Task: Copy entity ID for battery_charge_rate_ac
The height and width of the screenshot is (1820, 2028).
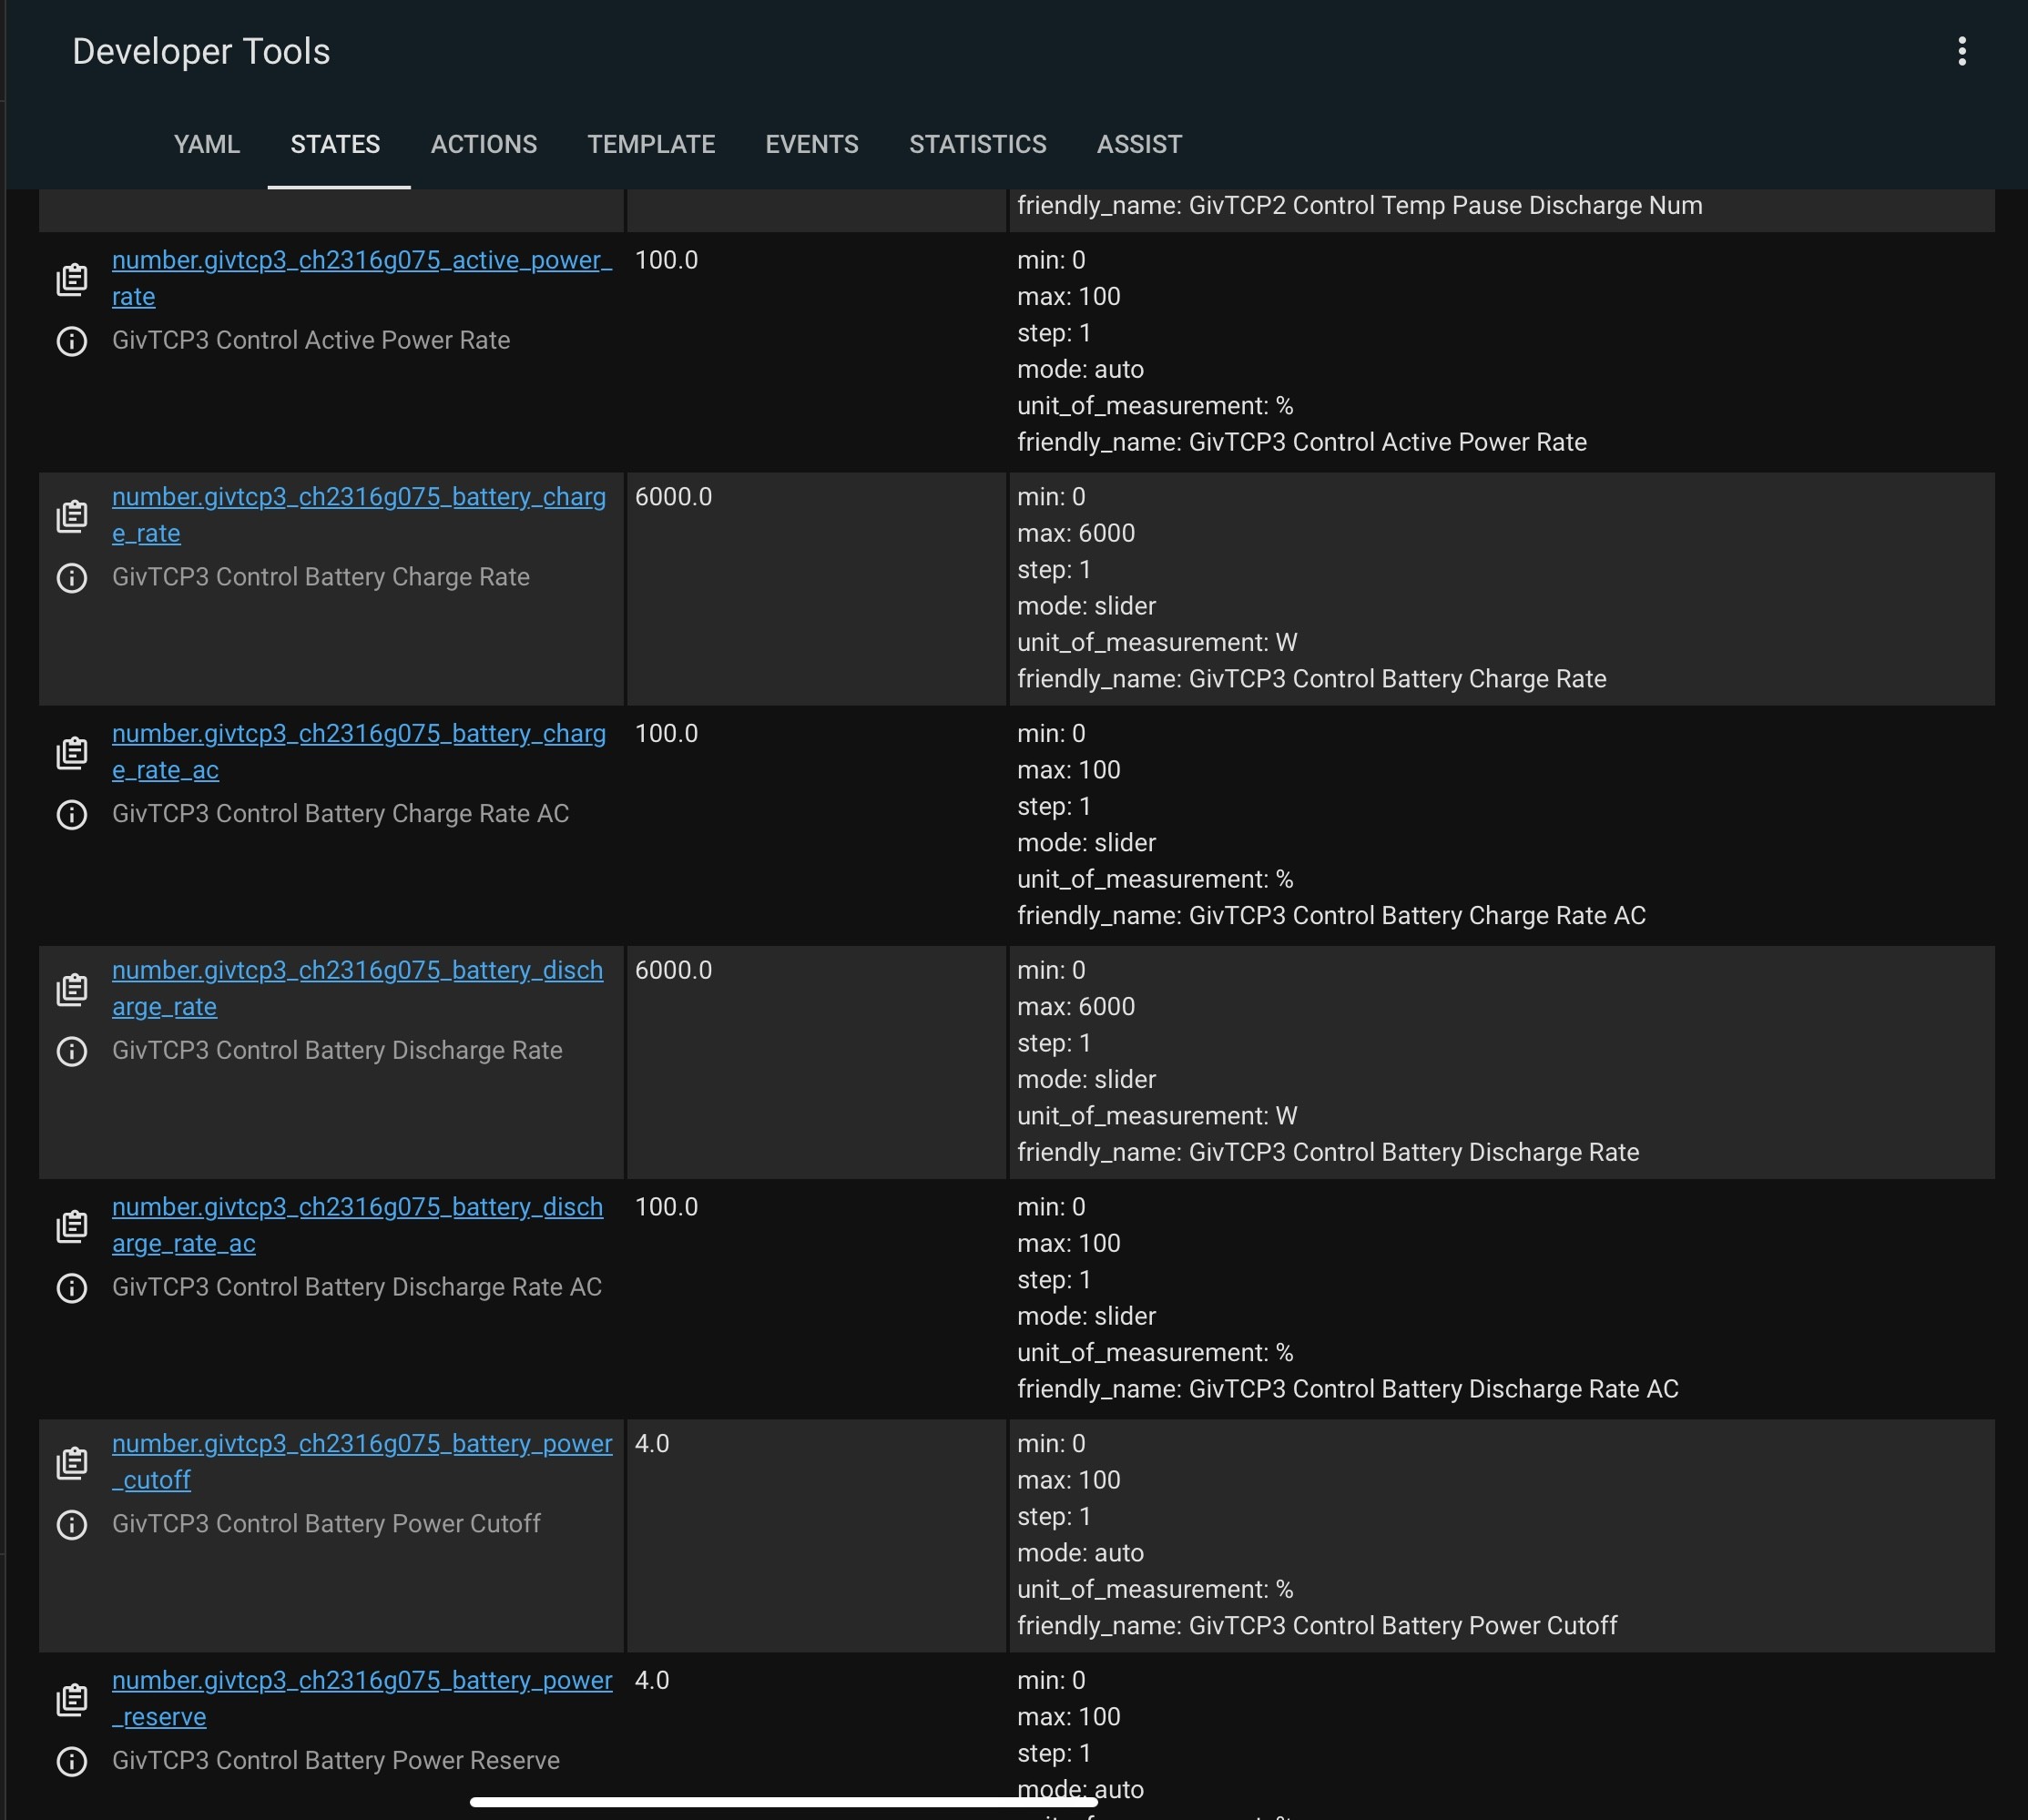Action: [72, 753]
